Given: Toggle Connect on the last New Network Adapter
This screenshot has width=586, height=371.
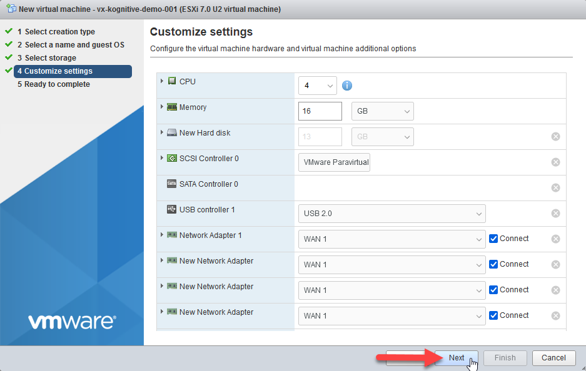Looking at the screenshot, I should coord(493,315).
